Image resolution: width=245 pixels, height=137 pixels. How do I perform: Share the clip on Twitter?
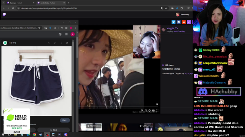[x=173, y=22]
